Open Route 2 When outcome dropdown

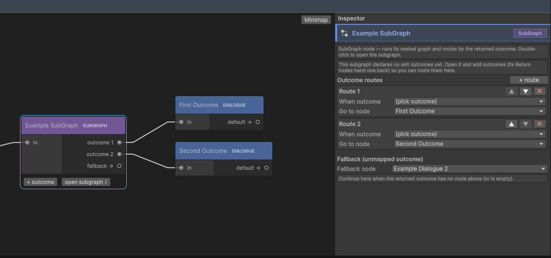coord(470,134)
